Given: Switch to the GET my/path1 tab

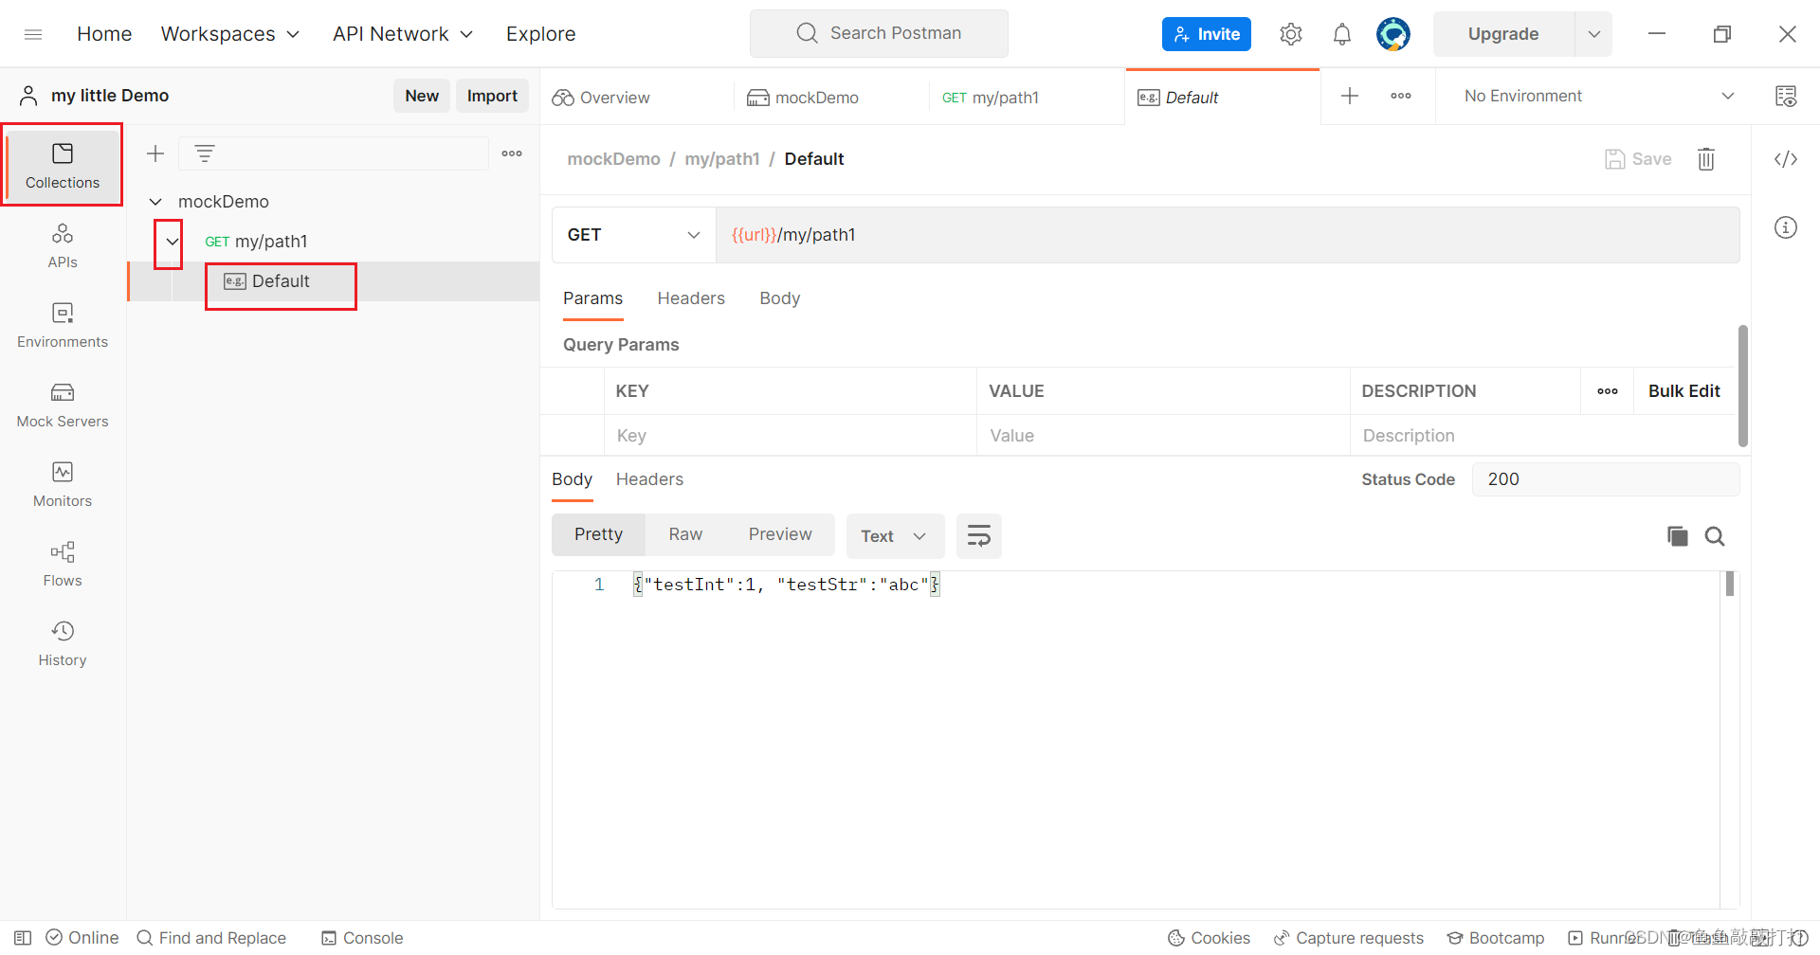Looking at the screenshot, I should tap(991, 98).
